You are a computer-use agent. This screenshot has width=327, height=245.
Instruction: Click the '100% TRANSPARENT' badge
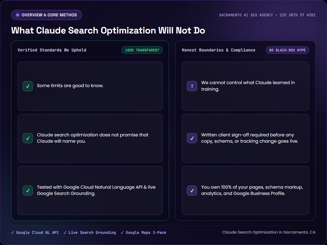(142, 50)
